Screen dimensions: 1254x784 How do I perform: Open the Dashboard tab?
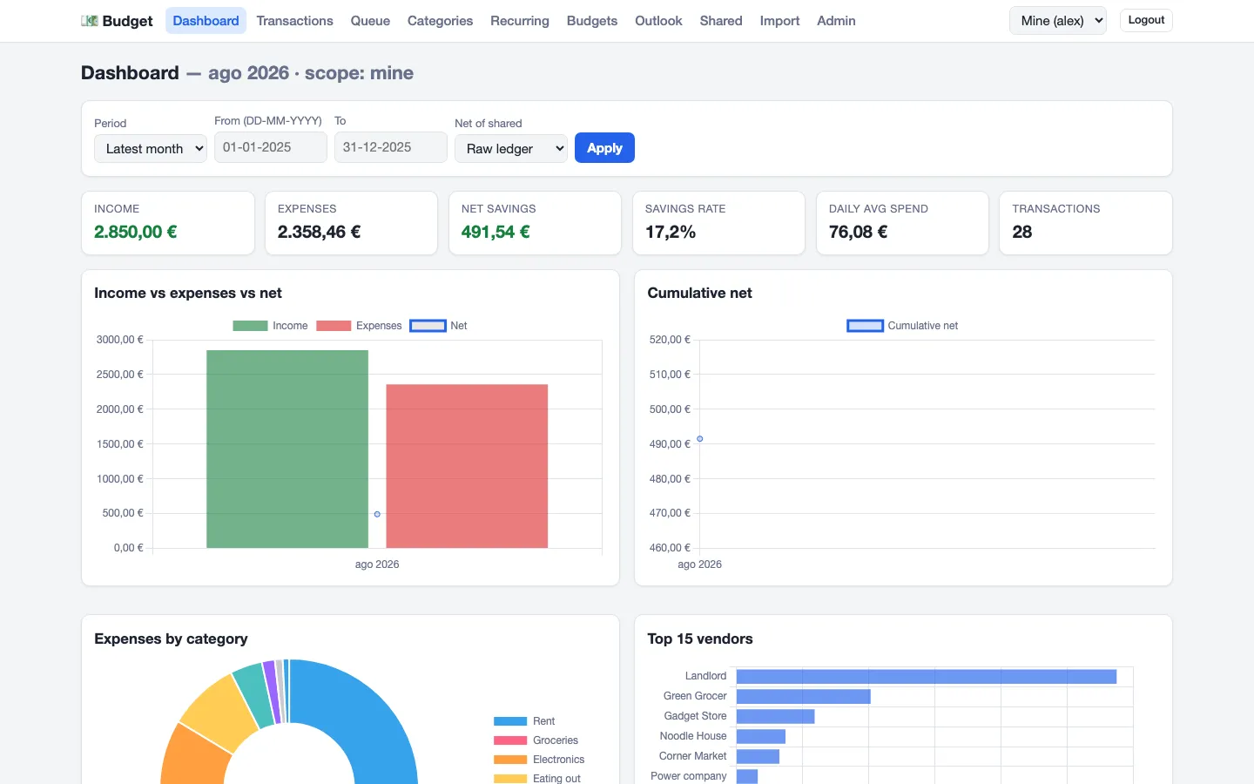(206, 21)
